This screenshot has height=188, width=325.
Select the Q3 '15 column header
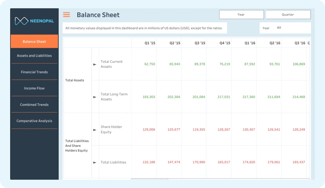[x=200, y=43]
